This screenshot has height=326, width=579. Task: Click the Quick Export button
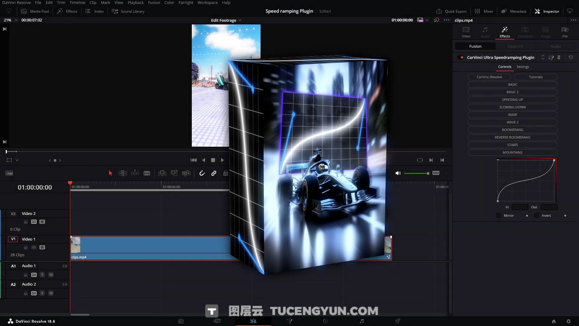451,11
